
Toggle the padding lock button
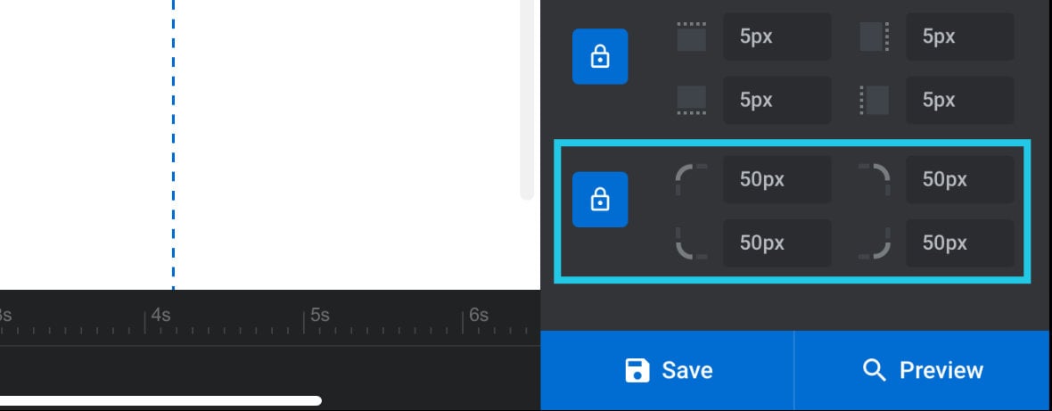point(600,56)
